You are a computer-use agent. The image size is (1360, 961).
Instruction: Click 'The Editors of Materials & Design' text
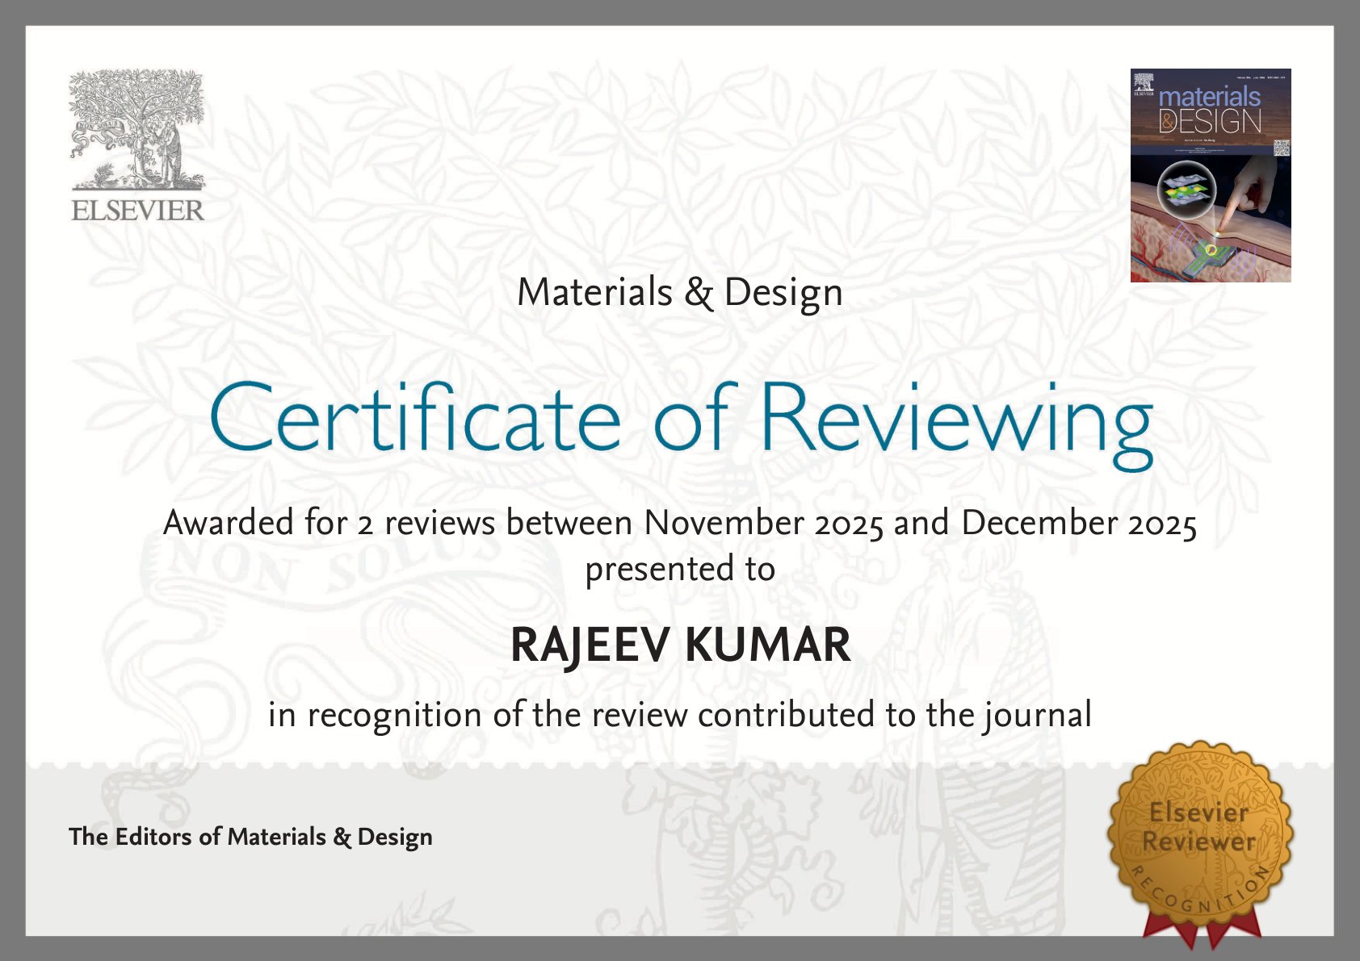tap(250, 837)
